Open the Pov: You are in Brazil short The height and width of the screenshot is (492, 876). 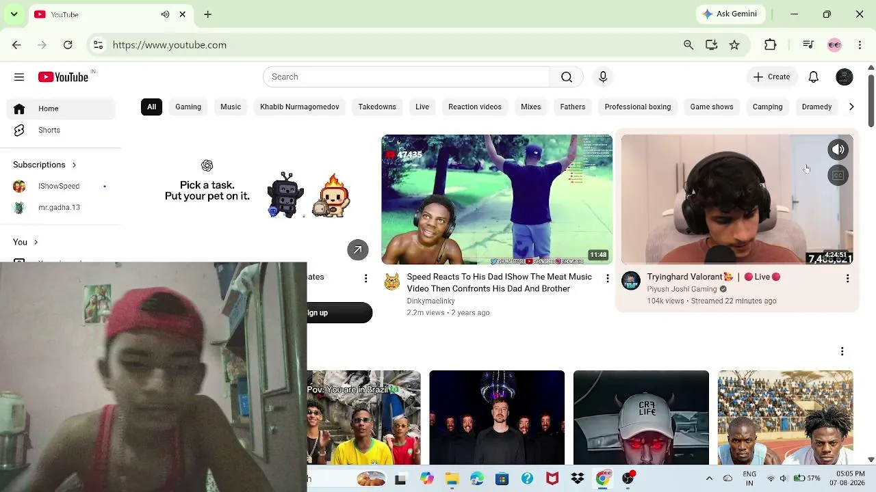364,418
